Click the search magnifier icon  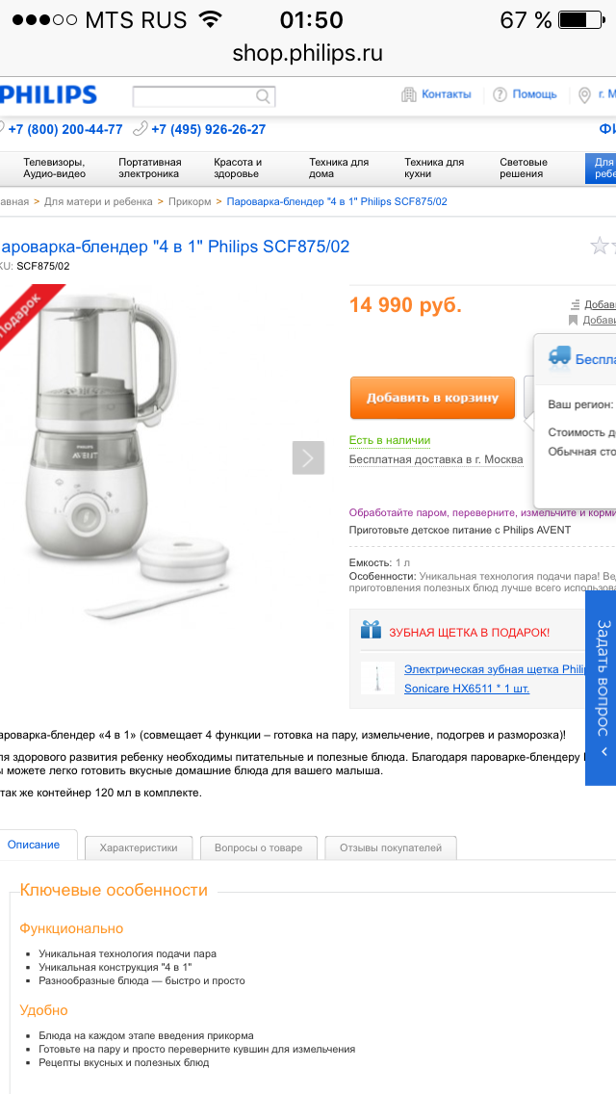tap(263, 96)
